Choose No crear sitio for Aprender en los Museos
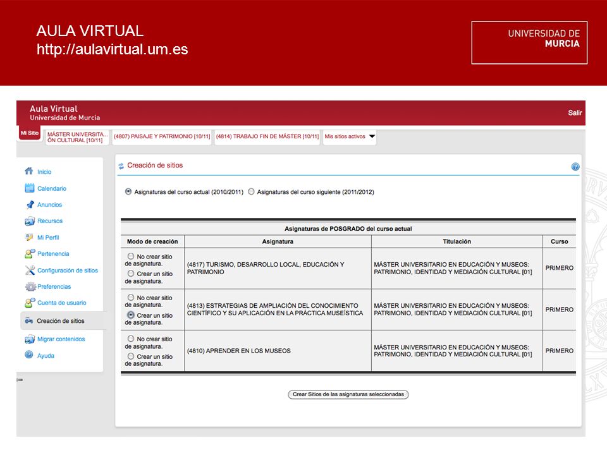The width and height of the screenshot is (607, 455). (131, 339)
